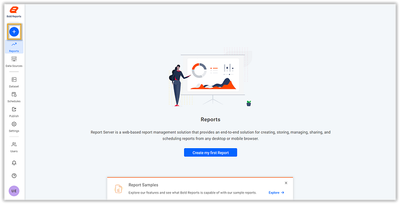
Task: Go to the Dataset page
Action: click(x=14, y=82)
